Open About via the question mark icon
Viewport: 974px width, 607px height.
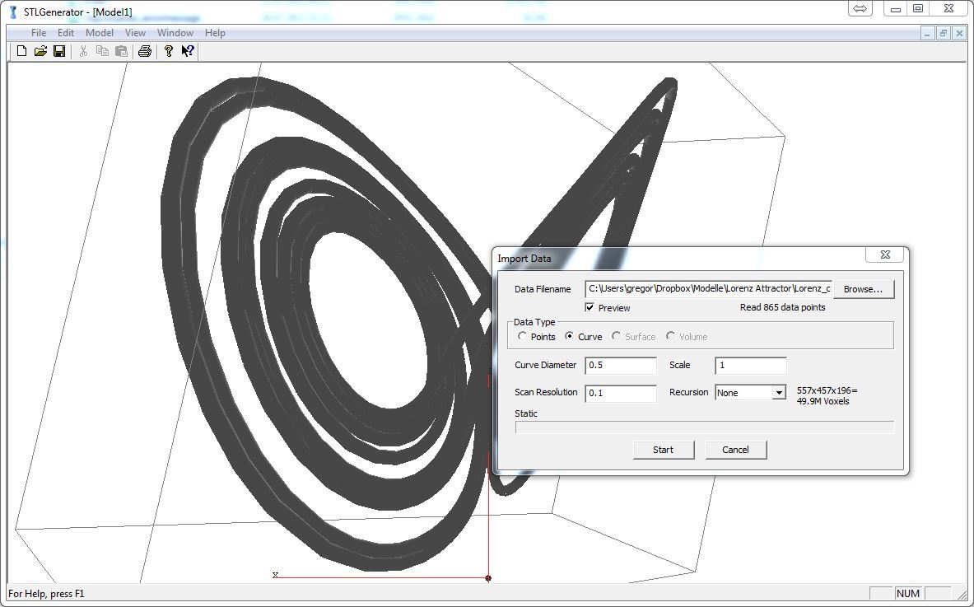pyautogui.click(x=169, y=51)
